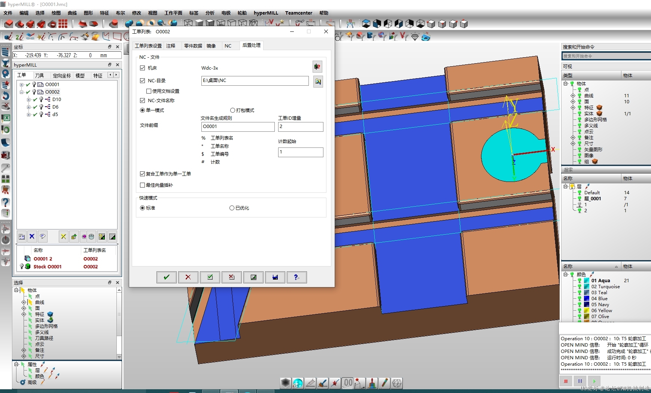Viewport: 651px width, 393px height.
Task: Click the 文件前缀 O0001 input field
Action: pyautogui.click(x=238, y=127)
